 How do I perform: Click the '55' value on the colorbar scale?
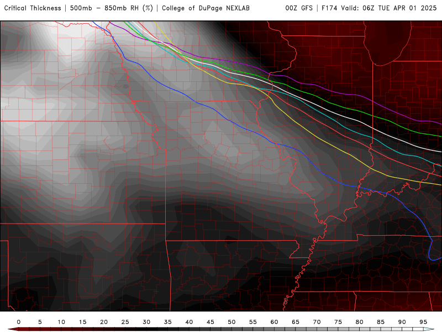point(253,322)
